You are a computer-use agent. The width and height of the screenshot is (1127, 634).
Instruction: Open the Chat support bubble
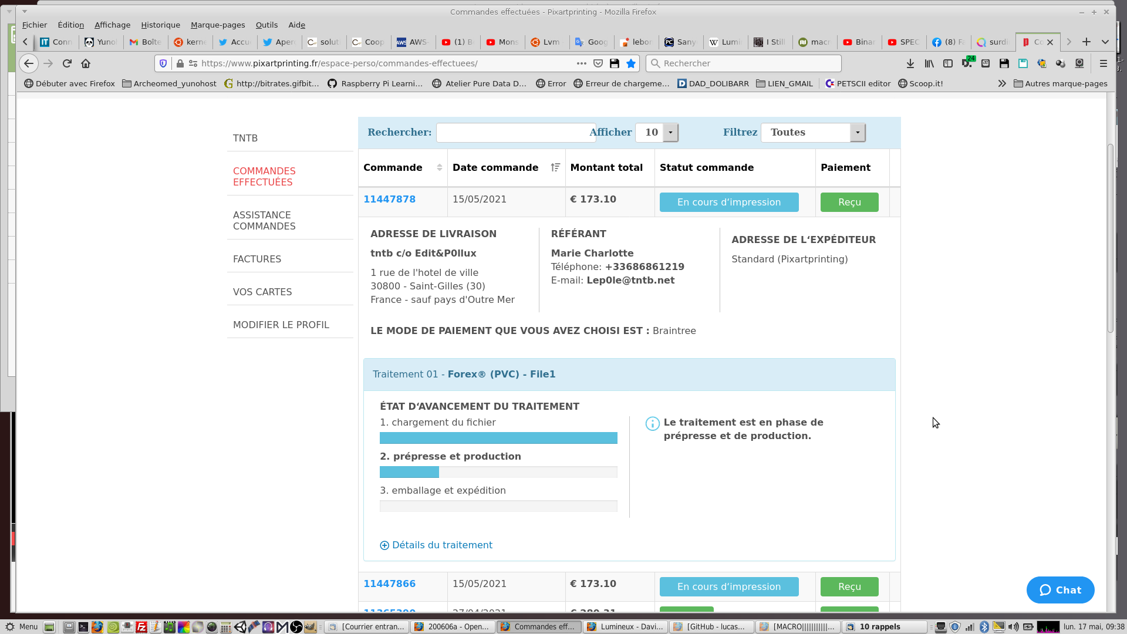click(1060, 590)
